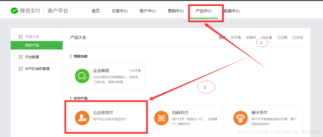Open the 交易中心 nav tab
Image resolution: width=323 pixels, height=137 pixels.
tap(120, 11)
